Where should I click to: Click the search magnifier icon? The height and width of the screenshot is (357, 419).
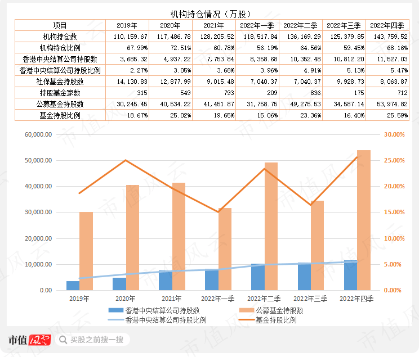pyautogui.click(x=63, y=340)
